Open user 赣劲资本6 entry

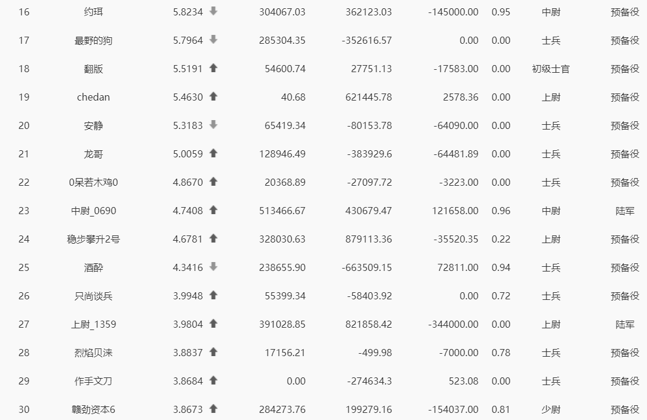tap(94, 409)
